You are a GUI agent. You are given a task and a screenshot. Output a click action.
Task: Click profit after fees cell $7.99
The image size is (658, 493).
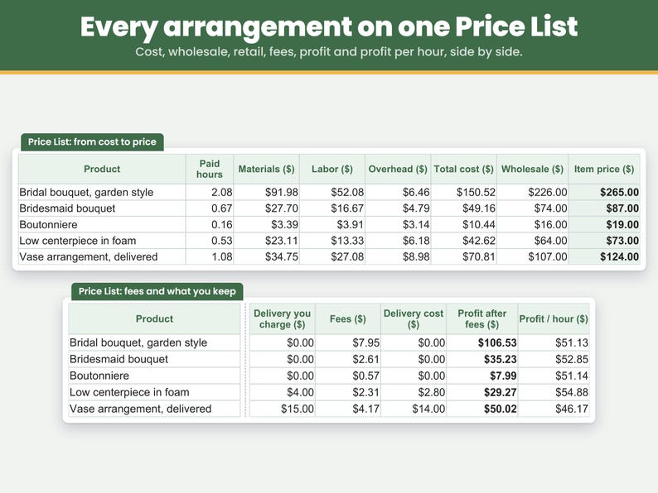point(482,376)
